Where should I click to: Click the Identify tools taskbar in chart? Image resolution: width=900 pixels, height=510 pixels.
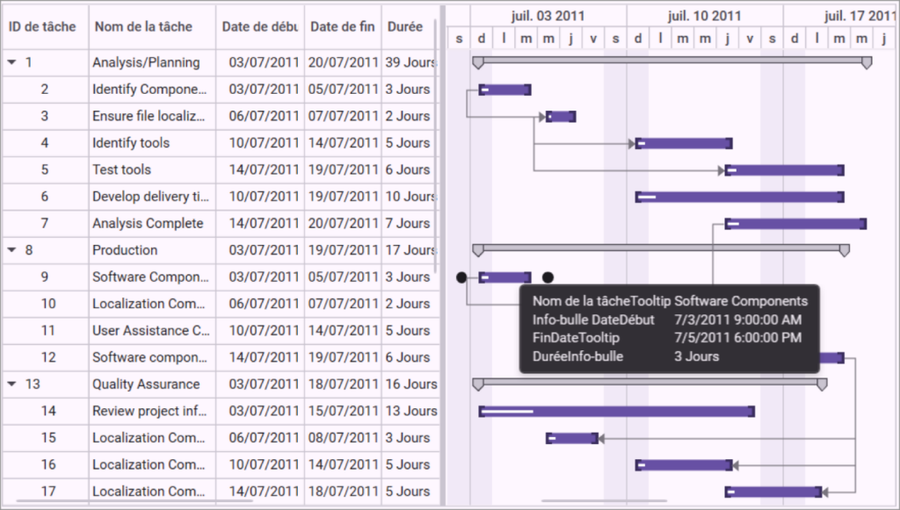tap(684, 143)
